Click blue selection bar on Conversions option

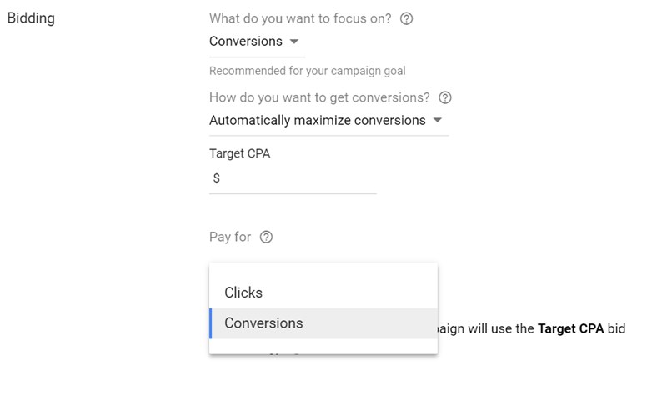pyautogui.click(x=211, y=323)
